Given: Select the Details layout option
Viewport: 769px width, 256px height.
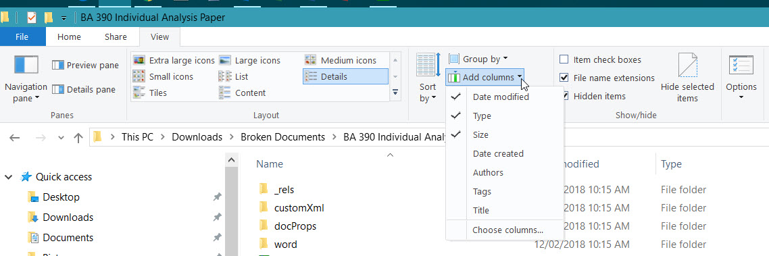Looking at the screenshot, I should pos(345,76).
